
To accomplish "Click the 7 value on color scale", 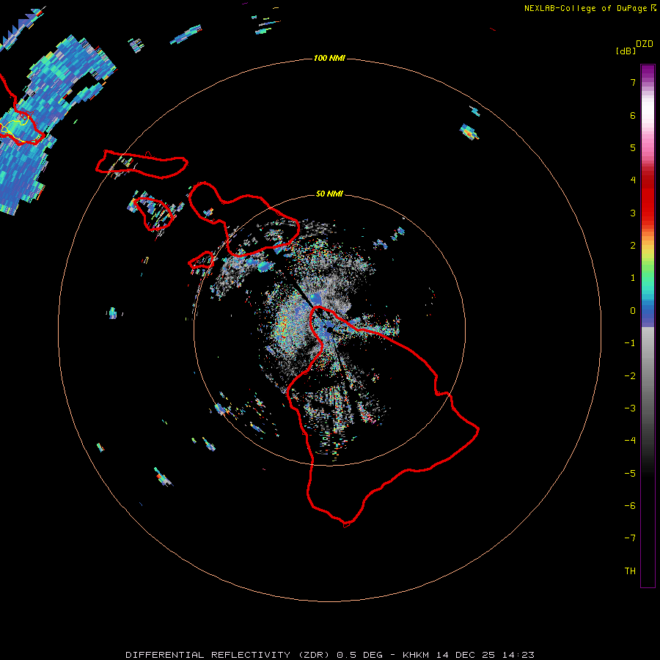I will click(633, 82).
